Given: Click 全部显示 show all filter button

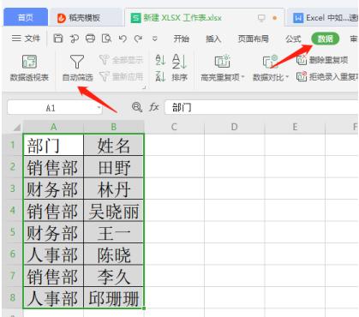Looking at the screenshot, I should coord(121,60).
